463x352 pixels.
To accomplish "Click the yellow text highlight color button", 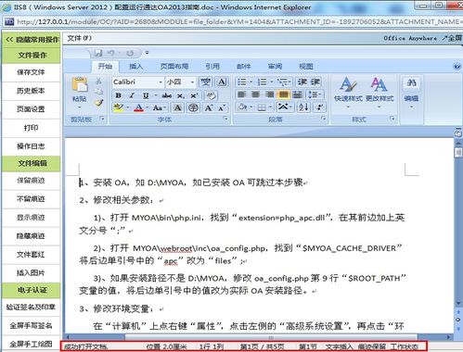I will 118,107.
